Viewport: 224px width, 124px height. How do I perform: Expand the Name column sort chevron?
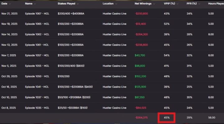[x=35, y=4]
